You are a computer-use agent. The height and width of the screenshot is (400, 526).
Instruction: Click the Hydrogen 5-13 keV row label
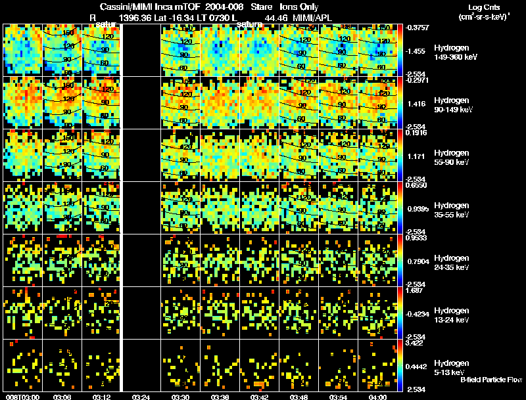452,368
